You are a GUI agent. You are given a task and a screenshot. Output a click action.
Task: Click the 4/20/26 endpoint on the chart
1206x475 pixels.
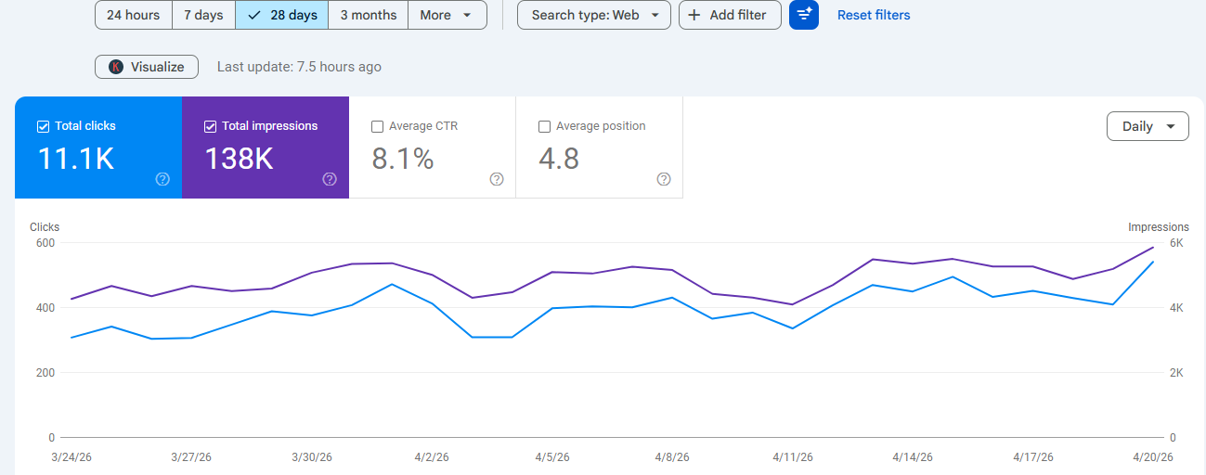[1152, 262]
